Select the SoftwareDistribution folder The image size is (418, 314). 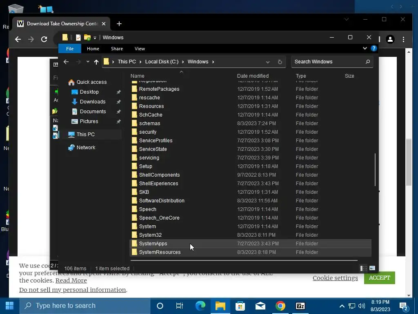(162, 200)
